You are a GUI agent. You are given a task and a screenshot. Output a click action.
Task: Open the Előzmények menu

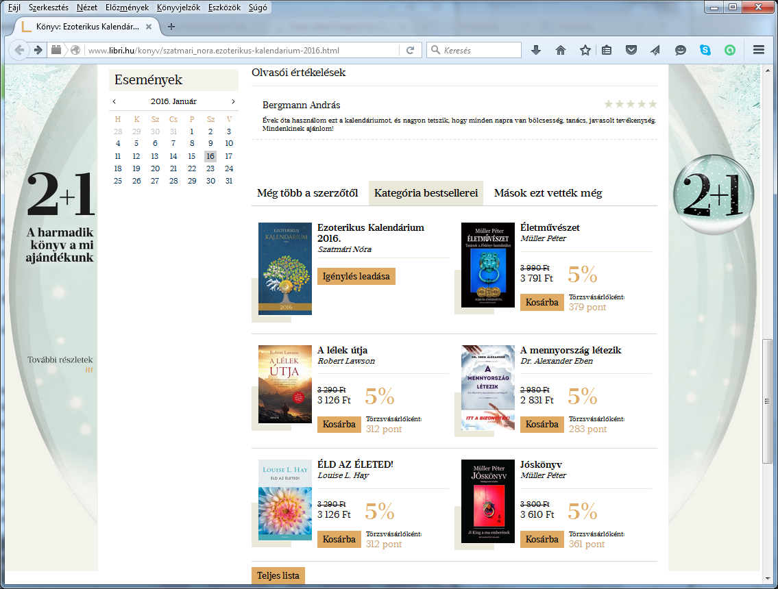[x=127, y=8]
